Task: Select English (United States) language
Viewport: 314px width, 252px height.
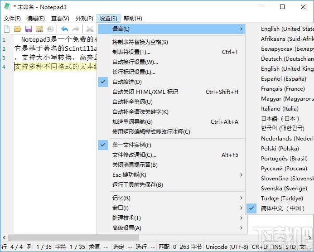Action: (x=280, y=29)
